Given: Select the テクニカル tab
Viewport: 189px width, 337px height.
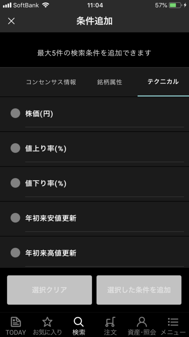Looking at the screenshot, I should (163, 82).
